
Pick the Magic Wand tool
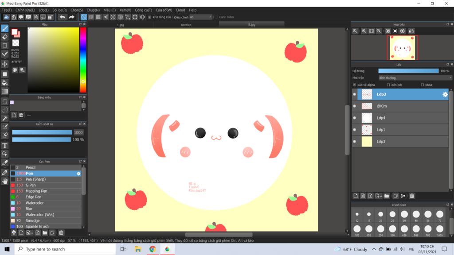4,118
